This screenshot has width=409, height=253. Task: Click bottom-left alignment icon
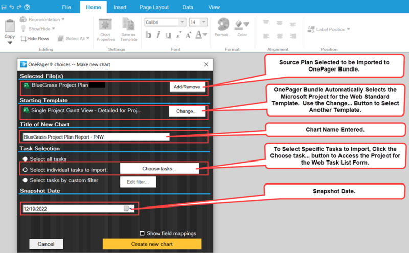point(266,36)
